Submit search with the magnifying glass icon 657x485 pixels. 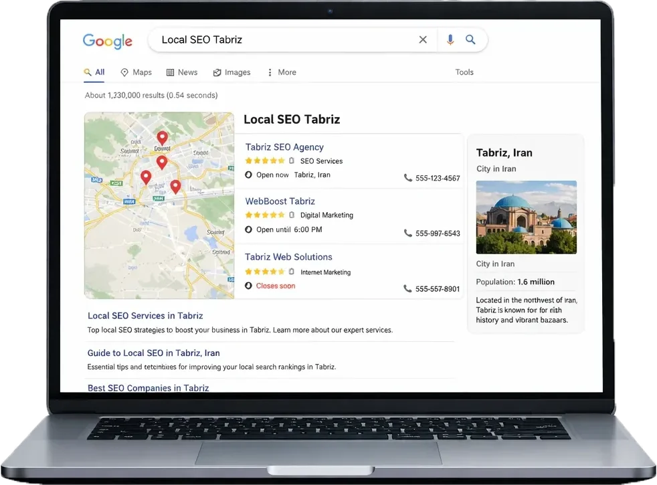pos(470,39)
